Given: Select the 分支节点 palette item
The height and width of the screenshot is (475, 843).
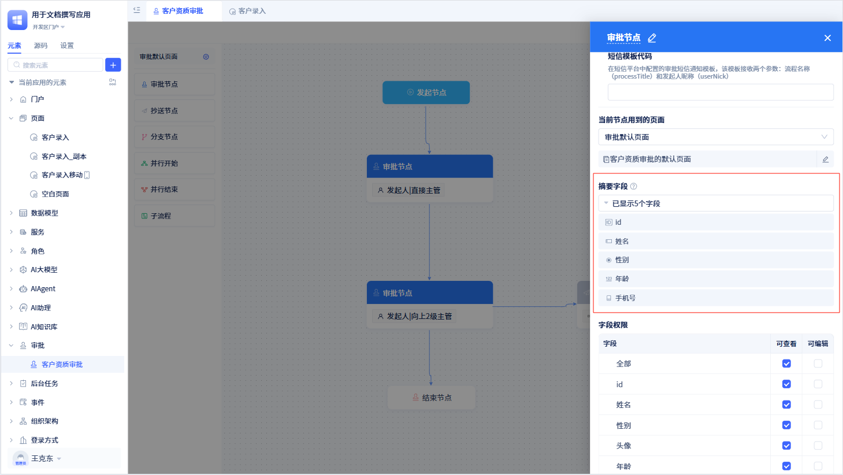Looking at the screenshot, I should [x=174, y=137].
